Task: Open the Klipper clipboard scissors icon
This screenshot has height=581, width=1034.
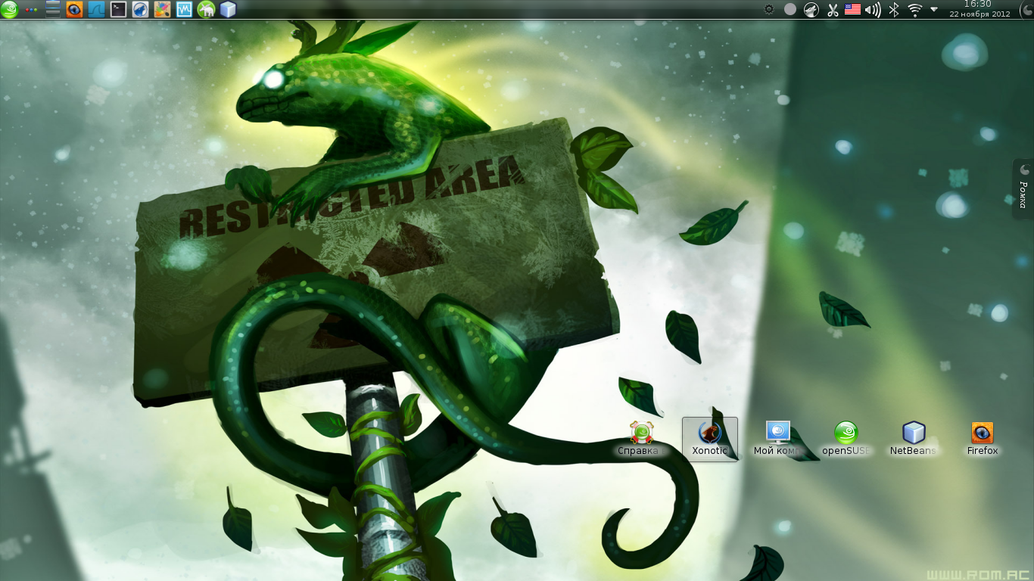Action: tap(833, 9)
